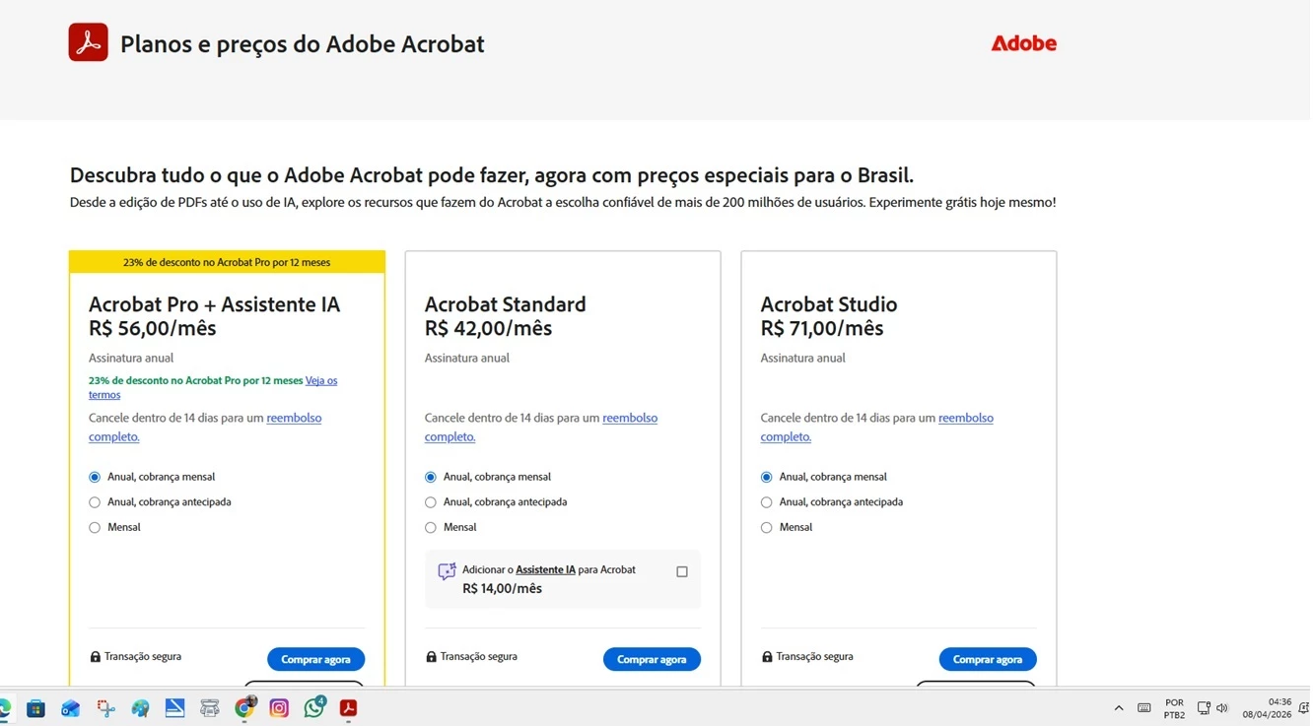Open 'reembolso completo' link in Acrobat Pro card
The width and height of the screenshot is (1313, 726).
(x=294, y=418)
